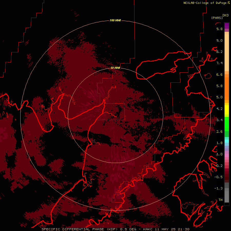The width and height of the screenshot is (231, 231).
Task: Click the 1.8 legend value
Action: (x=219, y=143)
